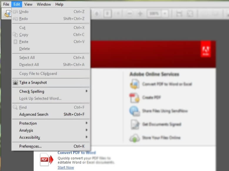Click the Convert PDF to Word heading
Image resolution: width=229 pixels, height=171 pixels.
[x=76, y=153]
